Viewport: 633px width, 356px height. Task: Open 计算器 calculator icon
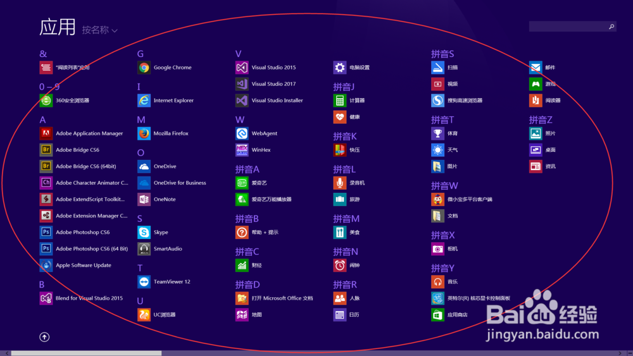pyautogui.click(x=339, y=101)
